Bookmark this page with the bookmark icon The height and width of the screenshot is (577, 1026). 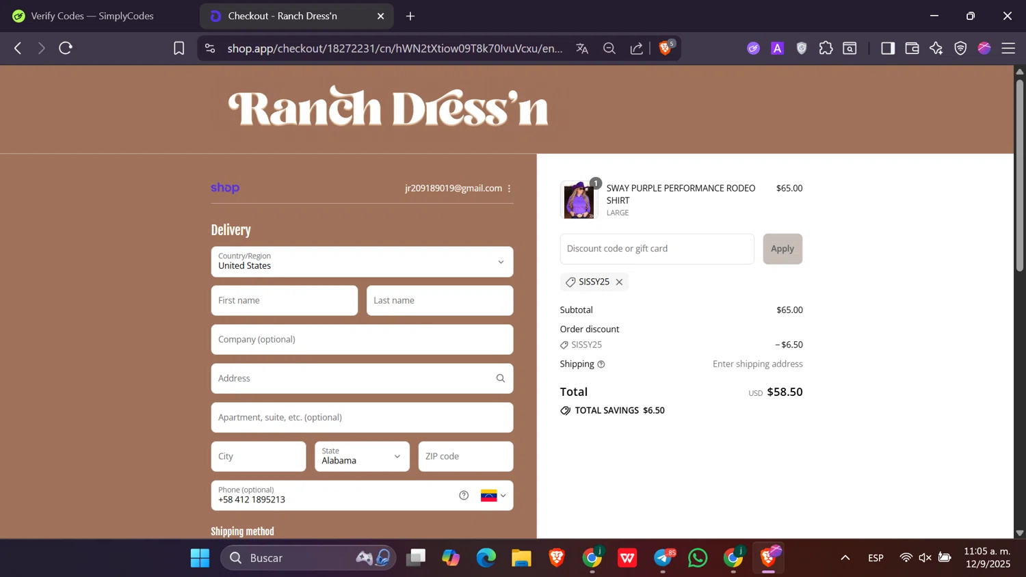pos(179,49)
